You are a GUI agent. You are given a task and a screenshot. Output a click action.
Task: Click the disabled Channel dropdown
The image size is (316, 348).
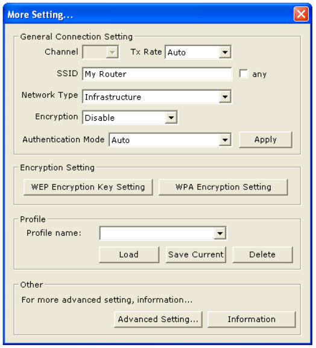point(101,52)
